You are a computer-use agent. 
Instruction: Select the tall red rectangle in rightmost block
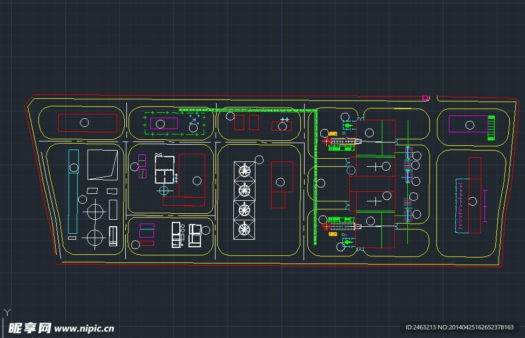pos(475,194)
